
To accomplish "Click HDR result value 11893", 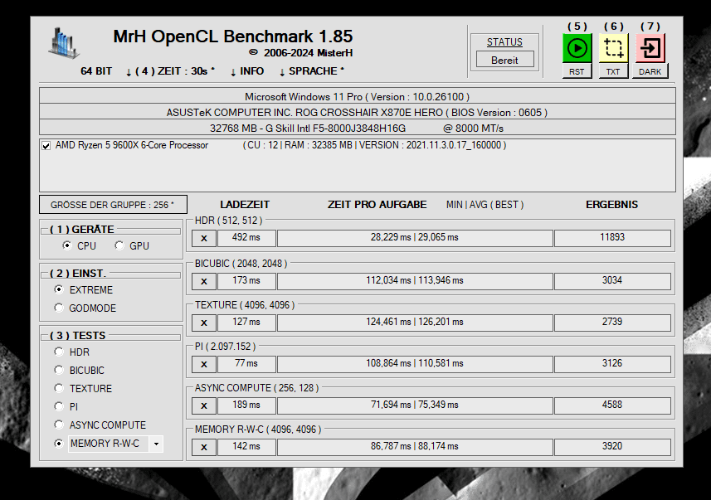I will (612, 238).
